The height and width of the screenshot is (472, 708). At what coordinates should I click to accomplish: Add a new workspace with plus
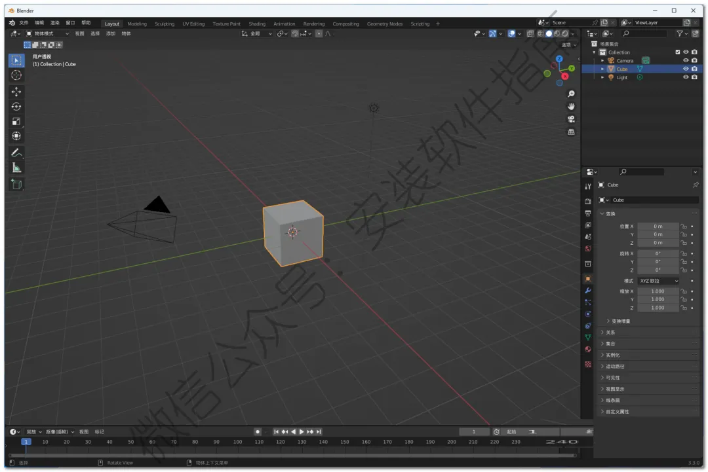click(x=437, y=24)
